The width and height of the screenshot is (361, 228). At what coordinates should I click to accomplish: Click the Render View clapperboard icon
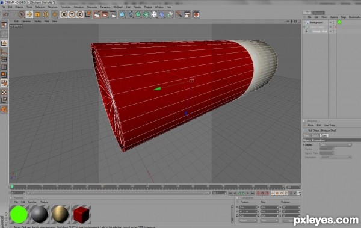97,14
